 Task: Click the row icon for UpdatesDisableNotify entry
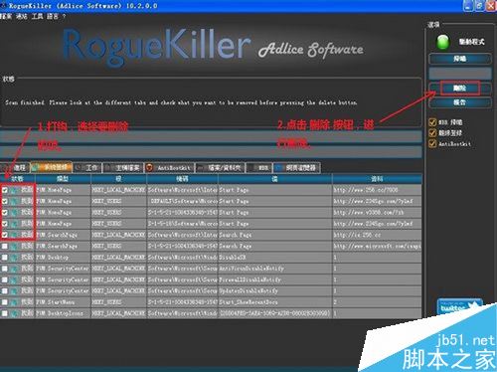(x=14, y=291)
